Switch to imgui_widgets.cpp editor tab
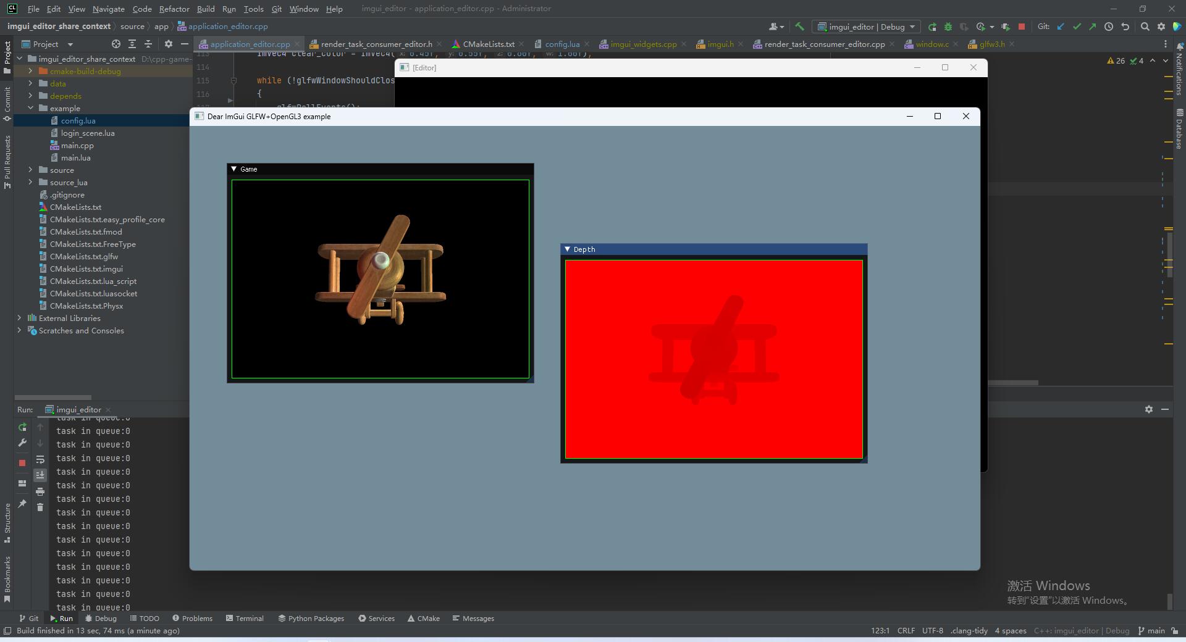Viewport: 1186px width, 642px height. 643,44
